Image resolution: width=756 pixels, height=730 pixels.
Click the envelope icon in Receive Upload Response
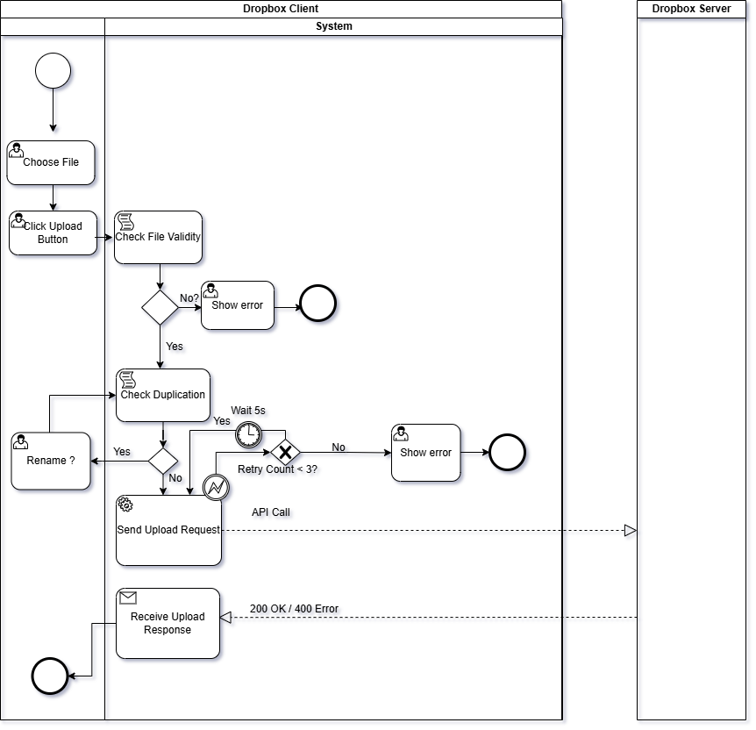click(127, 598)
